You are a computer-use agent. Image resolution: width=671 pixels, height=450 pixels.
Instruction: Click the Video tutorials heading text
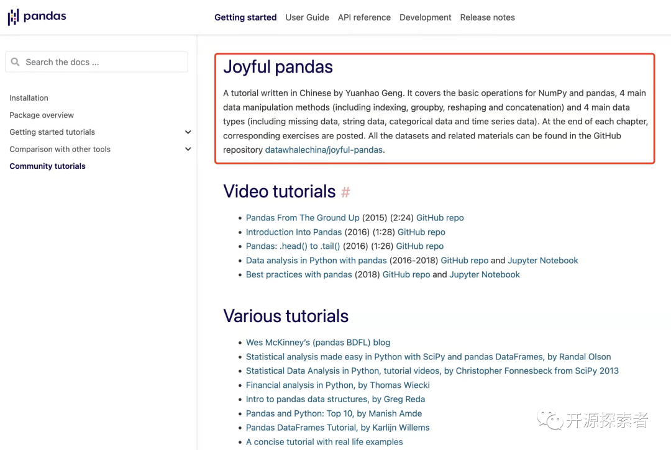(x=279, y=191)
